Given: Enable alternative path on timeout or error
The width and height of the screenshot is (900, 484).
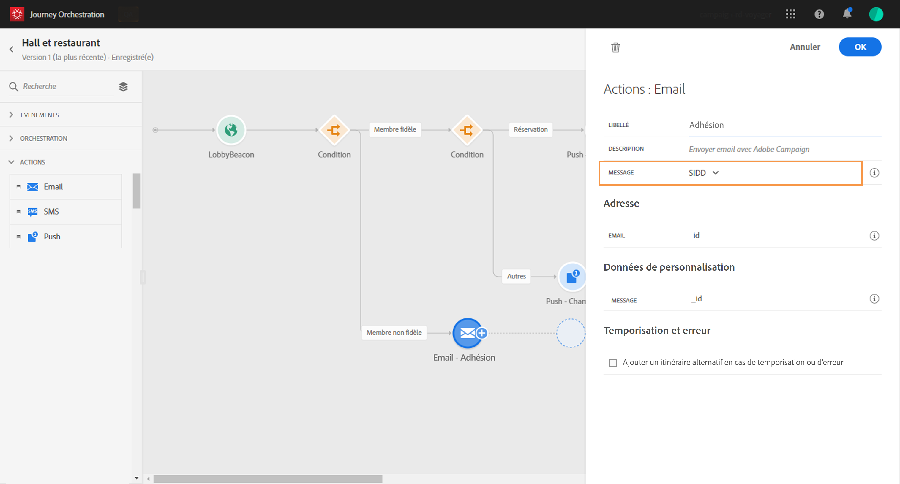Looking at the screenshot, I should click(612, 363).
